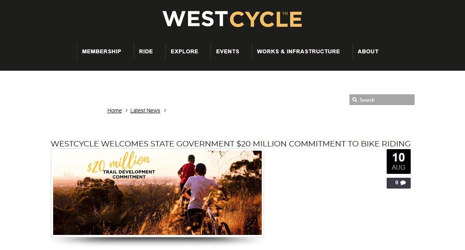Click the $20 million script text on banner
This screenshot has width=465, height=250.
point(119,162)
